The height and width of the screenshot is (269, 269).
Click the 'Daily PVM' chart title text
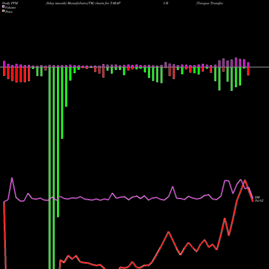(x=10, y=3)
